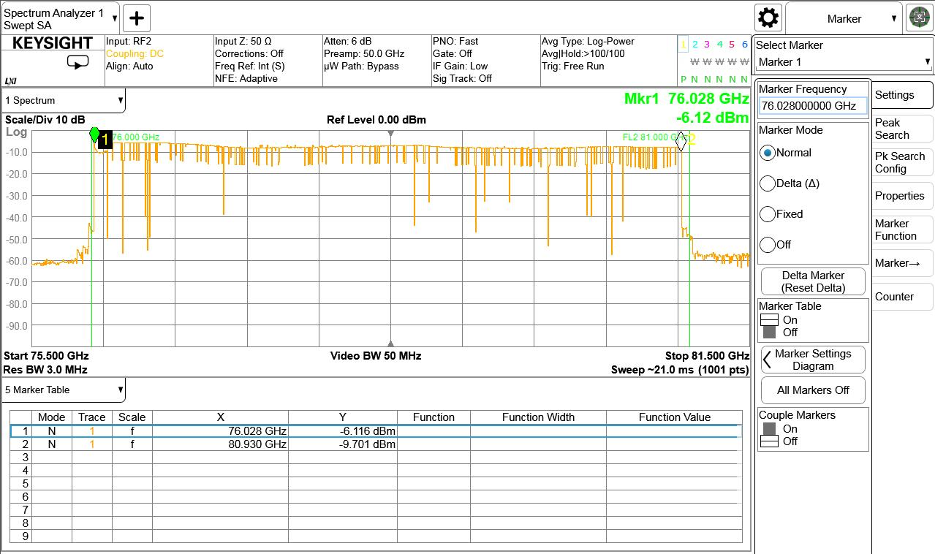
Task: Open the 1 Spectrum view dropdown
Action: point(64,101)
